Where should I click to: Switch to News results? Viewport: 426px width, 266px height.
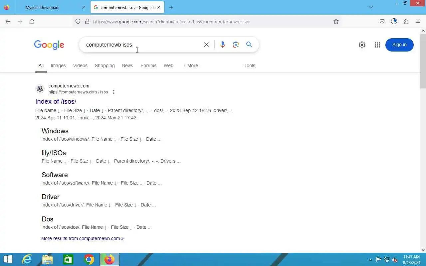(x=127, y=66)
